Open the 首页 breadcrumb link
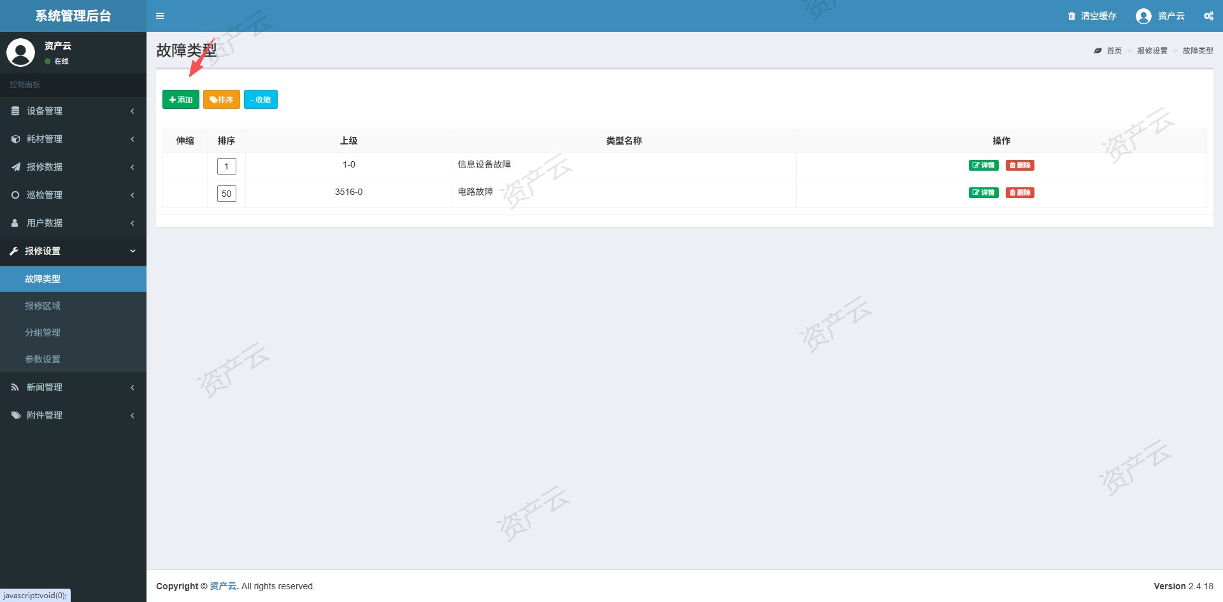The width and height of the screenshot is (1223, 602). click(1114, 51)
